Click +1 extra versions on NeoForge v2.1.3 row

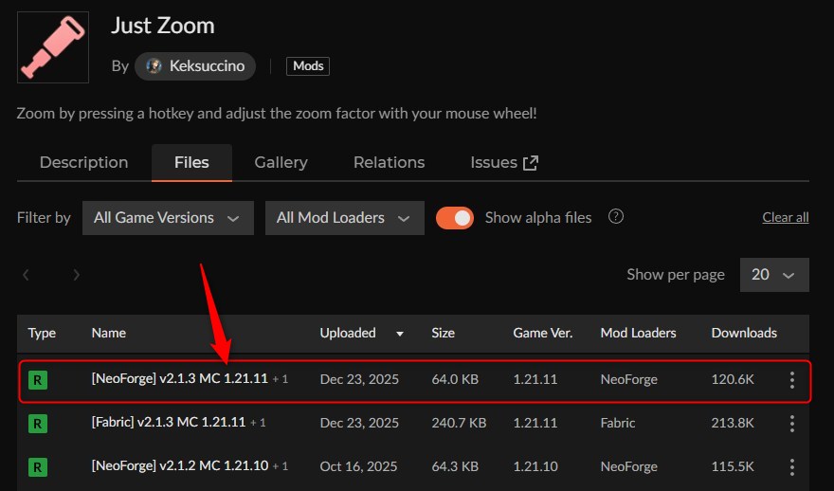coord(281,379)
